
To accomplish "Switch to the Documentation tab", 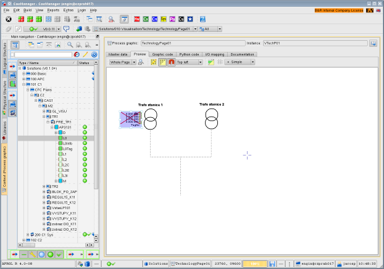I will pos(242,54).
